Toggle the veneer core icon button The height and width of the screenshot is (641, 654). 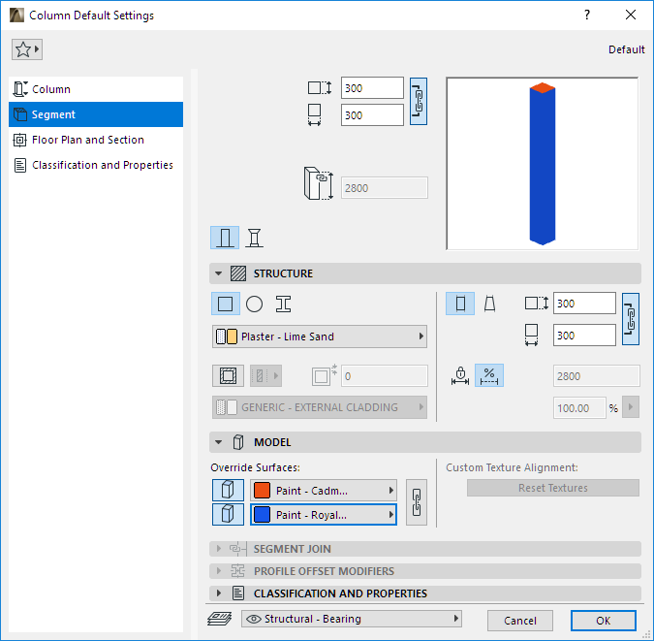click(x=228, y=376)
